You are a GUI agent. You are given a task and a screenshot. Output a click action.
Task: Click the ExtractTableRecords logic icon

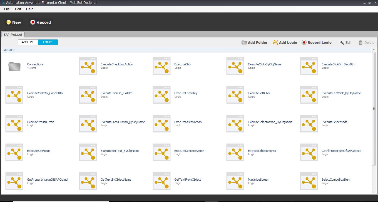pyautogui.click(x=235, y=153)
